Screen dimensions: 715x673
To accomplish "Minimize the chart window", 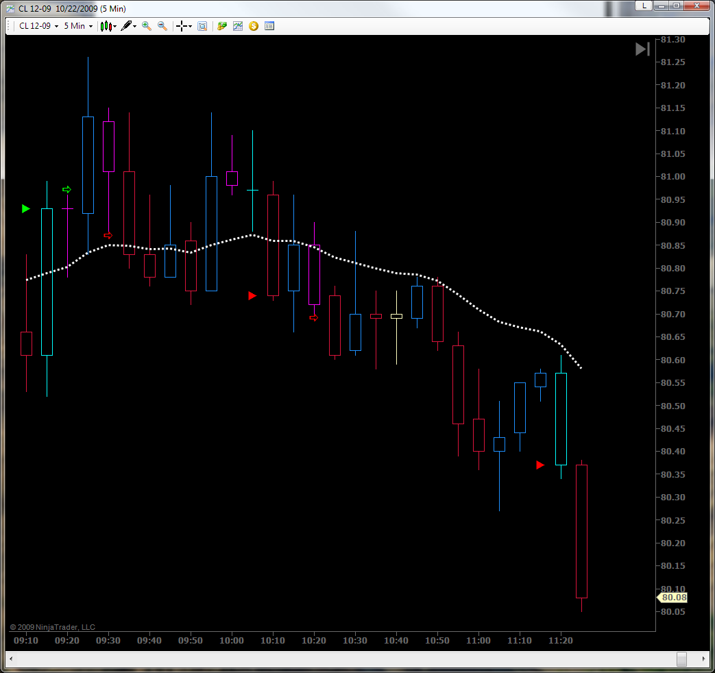I will point(661,5).
